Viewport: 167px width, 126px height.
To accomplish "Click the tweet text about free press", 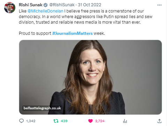I will point(86,17).
